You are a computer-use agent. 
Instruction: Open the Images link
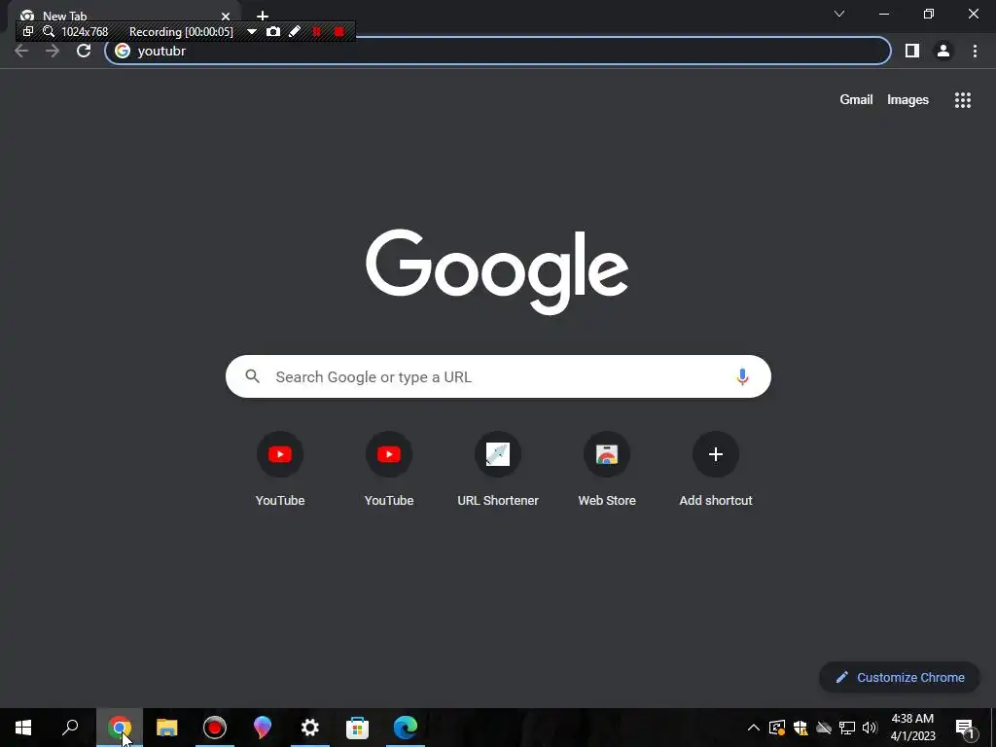(x=907, y=100)
